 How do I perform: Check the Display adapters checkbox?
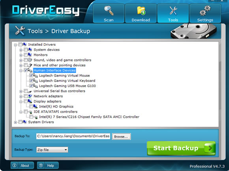pyautogui.click(x=26, y=101)
